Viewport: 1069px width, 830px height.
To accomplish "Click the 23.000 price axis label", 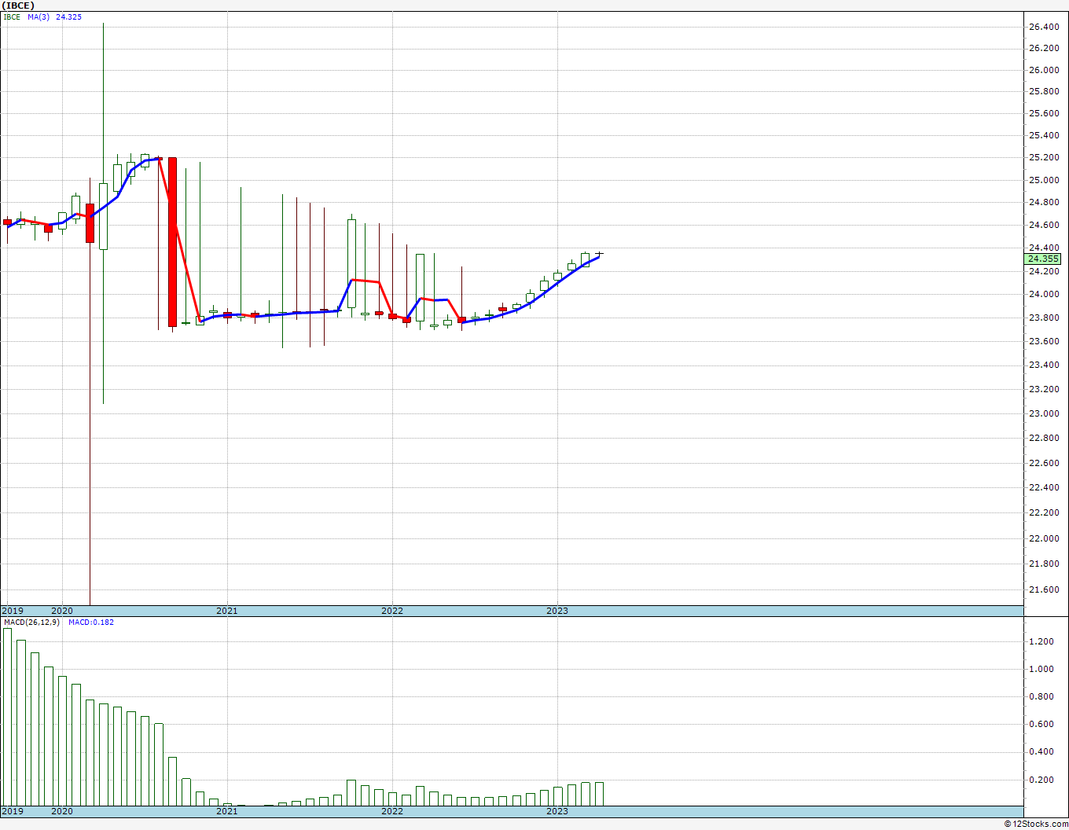I will [1044, 413].
